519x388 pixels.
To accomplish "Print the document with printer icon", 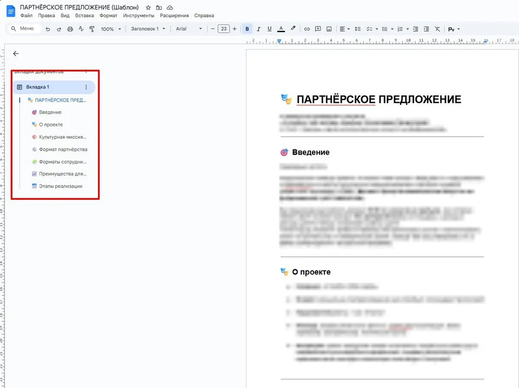I will (70, 29).
